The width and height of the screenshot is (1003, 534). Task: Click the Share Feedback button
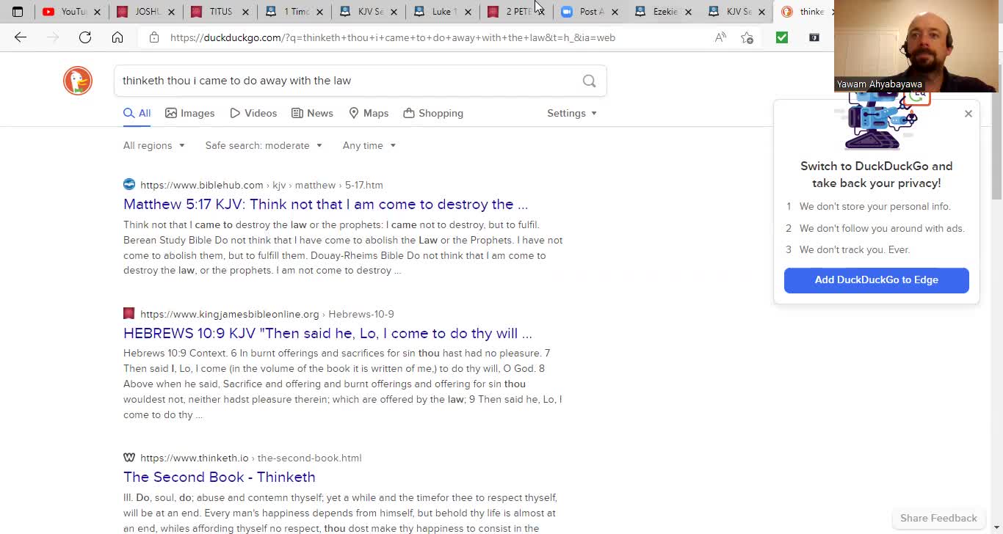[938, 518]
